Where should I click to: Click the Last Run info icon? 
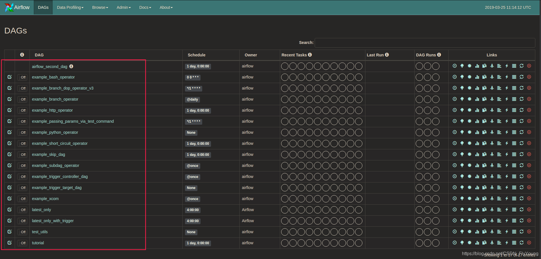pos(387,55)
